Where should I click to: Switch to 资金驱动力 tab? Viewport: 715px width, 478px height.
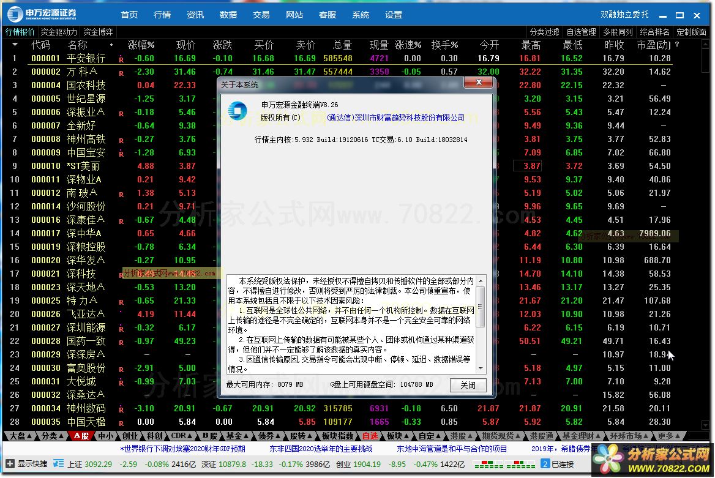tap(58, 31)
